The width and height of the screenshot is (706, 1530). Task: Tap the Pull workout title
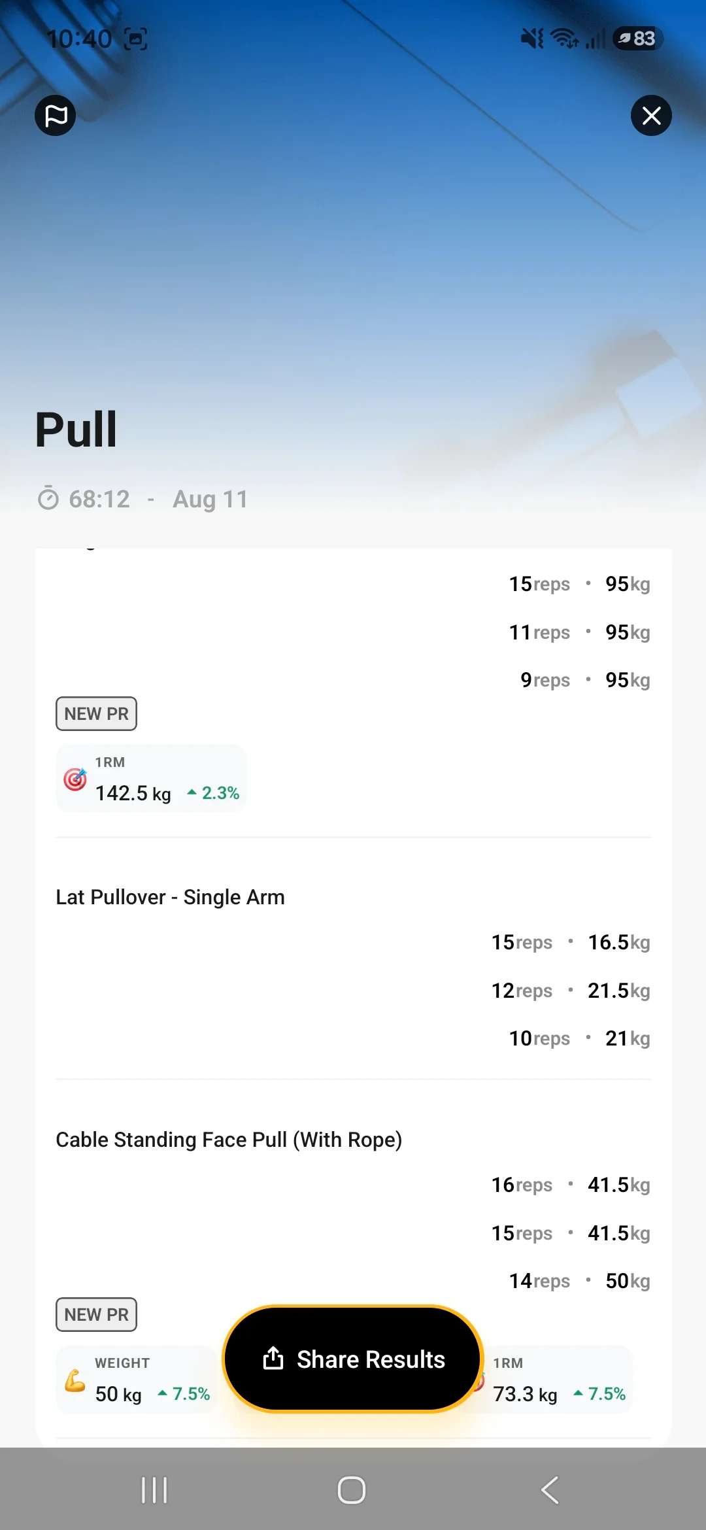76,430
